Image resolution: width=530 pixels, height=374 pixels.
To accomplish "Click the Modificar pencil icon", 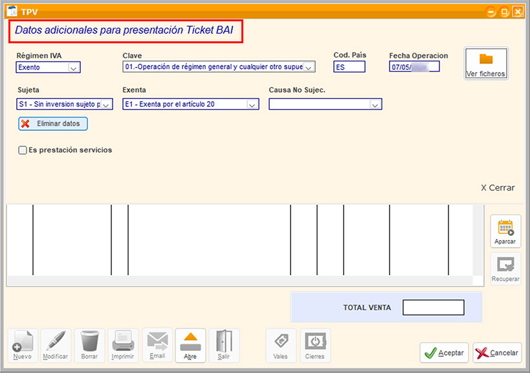I will coord(56,346).
